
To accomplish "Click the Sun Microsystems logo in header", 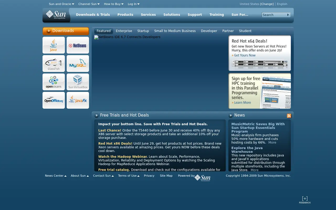I will click(56, 15).
